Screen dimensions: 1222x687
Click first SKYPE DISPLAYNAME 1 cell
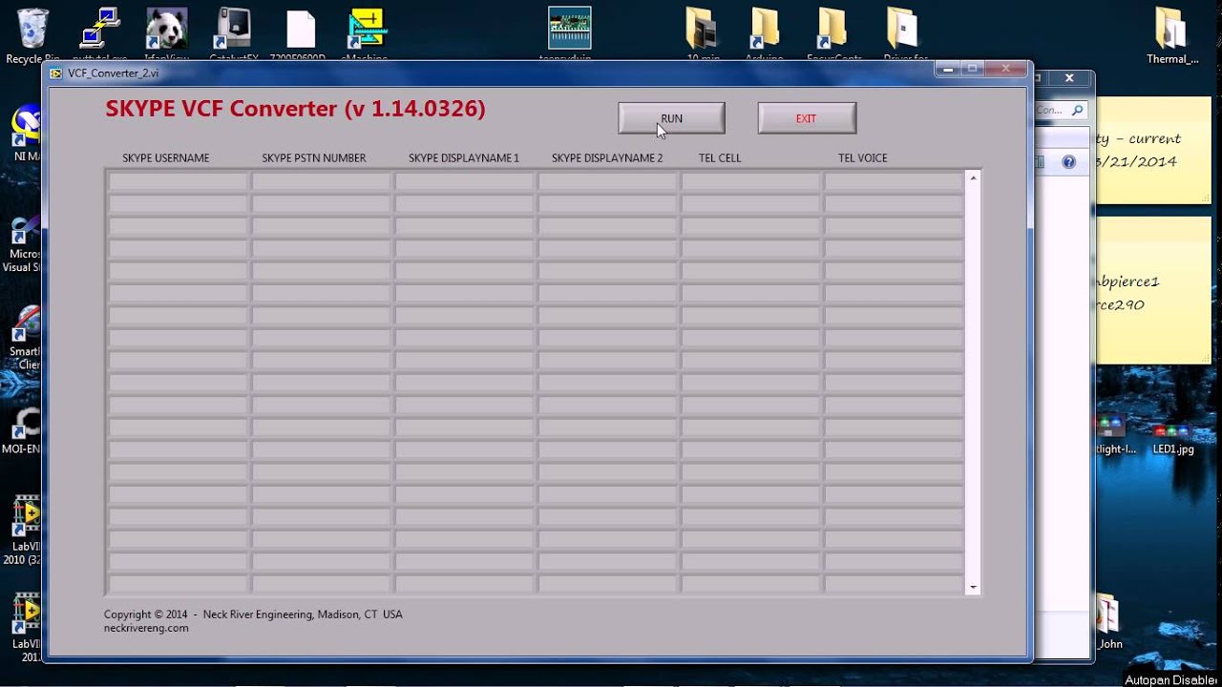464,181
